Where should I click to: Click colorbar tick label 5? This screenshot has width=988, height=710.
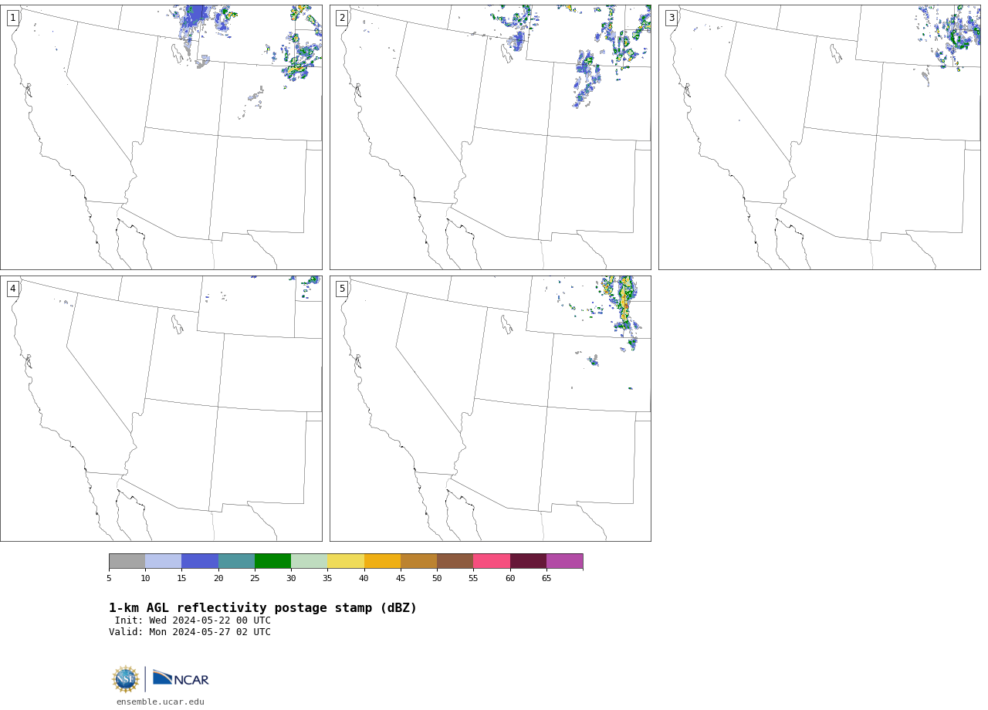109,578
